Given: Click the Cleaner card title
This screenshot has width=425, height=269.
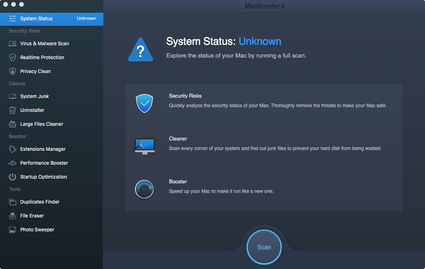Looking at the screenshot, I should (178, 138).
